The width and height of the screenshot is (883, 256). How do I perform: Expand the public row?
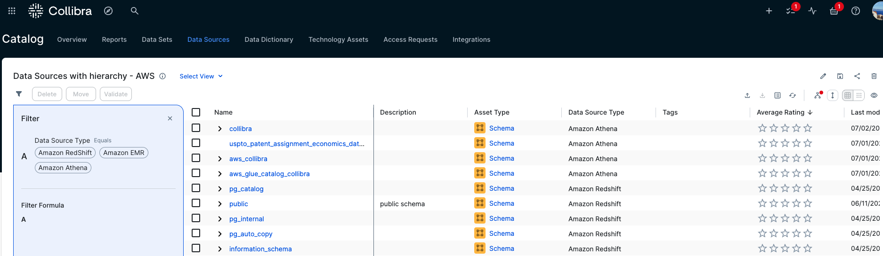point(219,204)
